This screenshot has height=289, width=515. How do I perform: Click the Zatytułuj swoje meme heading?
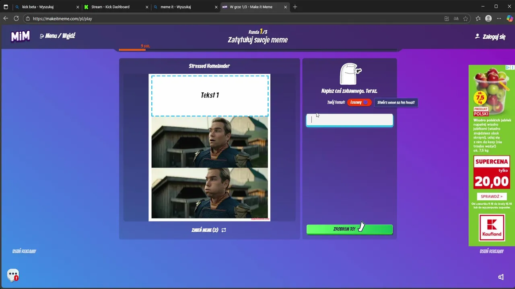[x=258, y=40]
